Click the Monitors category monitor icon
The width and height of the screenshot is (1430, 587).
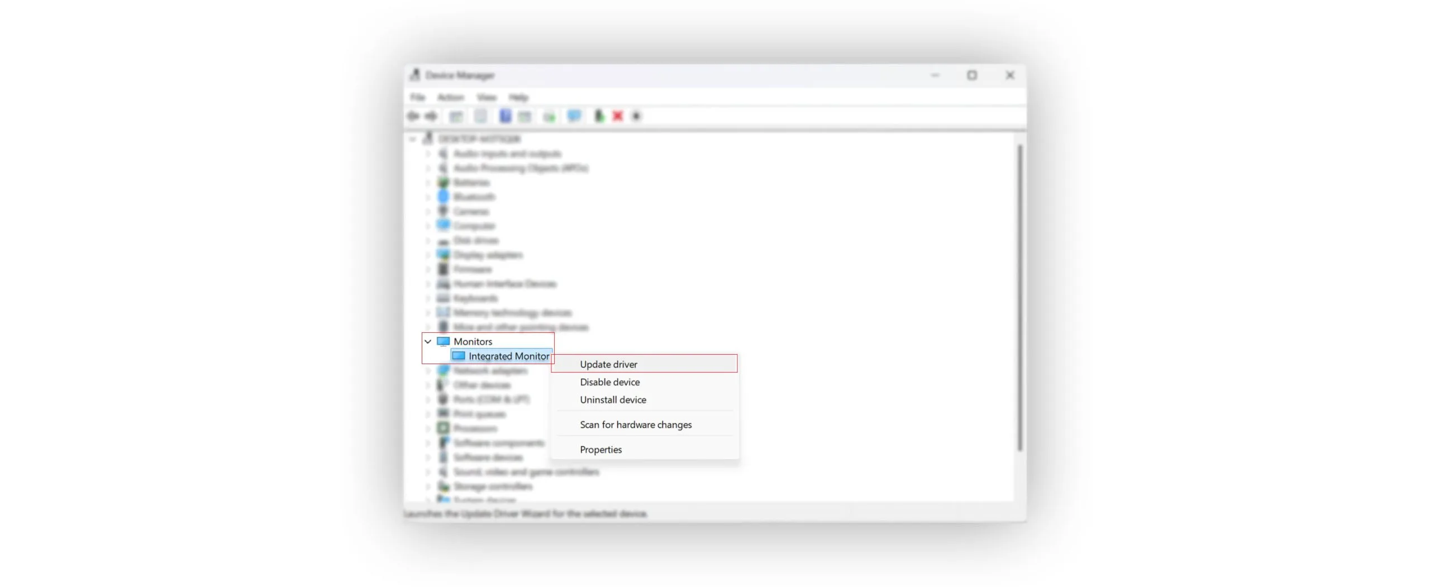point(443,341)
